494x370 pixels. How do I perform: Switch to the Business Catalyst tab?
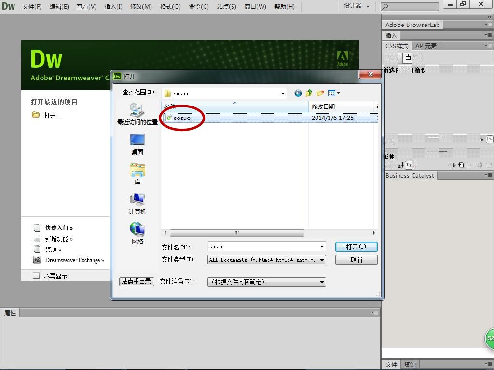(x=410, y=175)
